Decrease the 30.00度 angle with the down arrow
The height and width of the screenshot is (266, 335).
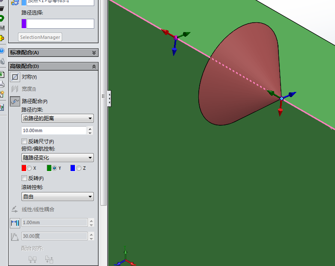coord(91,238)
